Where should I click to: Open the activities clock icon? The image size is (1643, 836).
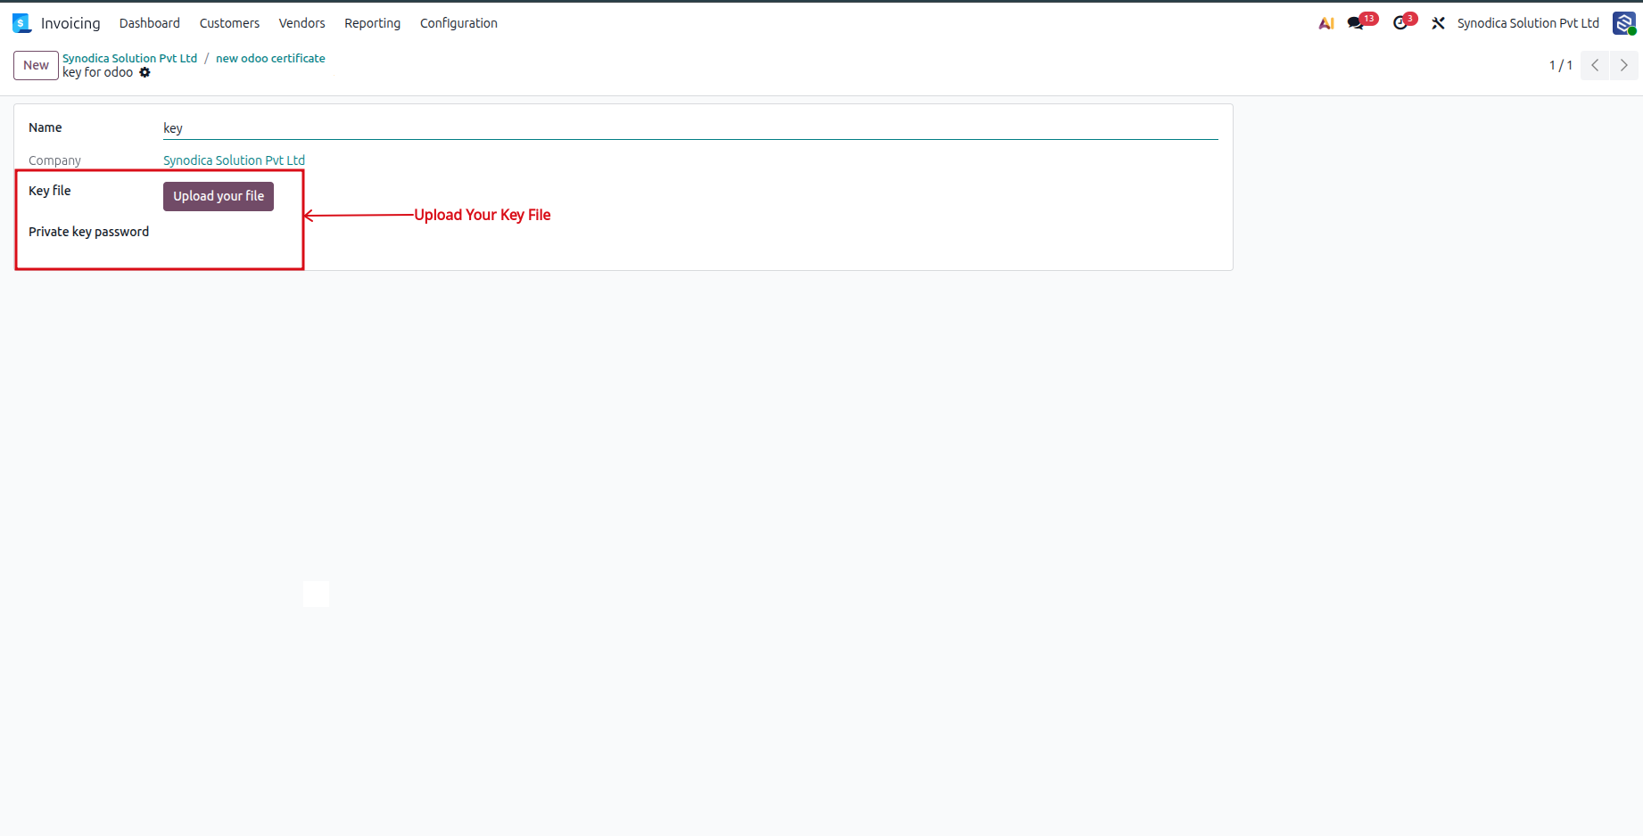pos(1400,23)
